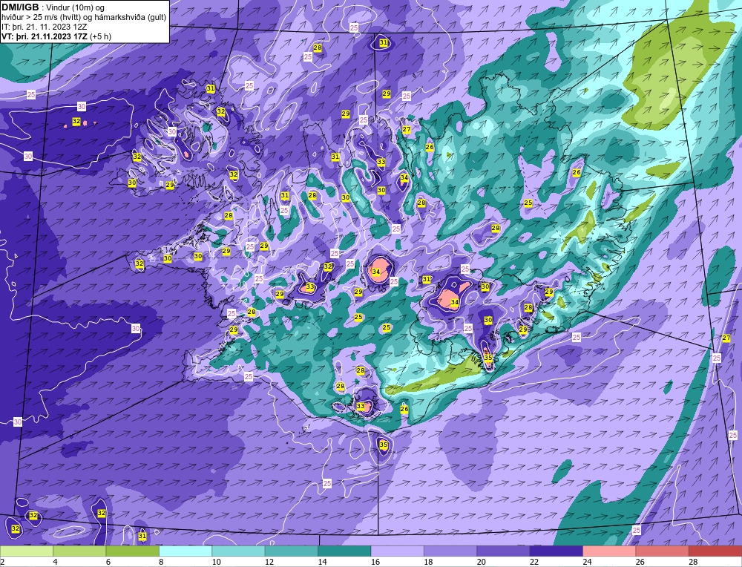Click the 14–16 m/s dark teal legend swatch

click(344, 551)
